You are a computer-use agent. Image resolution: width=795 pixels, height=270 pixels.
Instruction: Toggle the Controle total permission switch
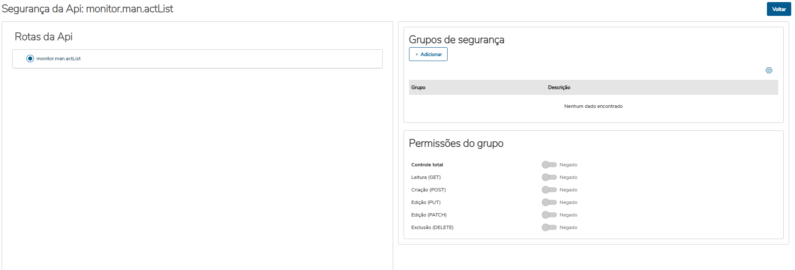pos(549,165)
